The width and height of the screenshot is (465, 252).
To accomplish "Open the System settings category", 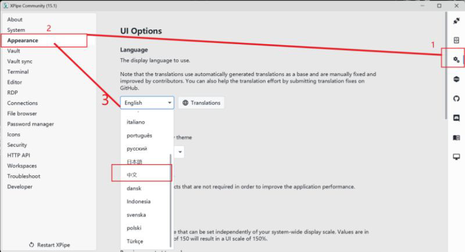I will [x=16, y=30].
